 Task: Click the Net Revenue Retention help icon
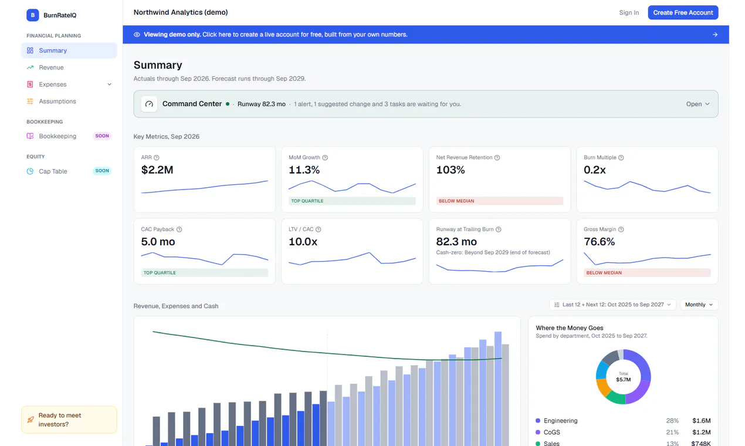pos(497,158)
